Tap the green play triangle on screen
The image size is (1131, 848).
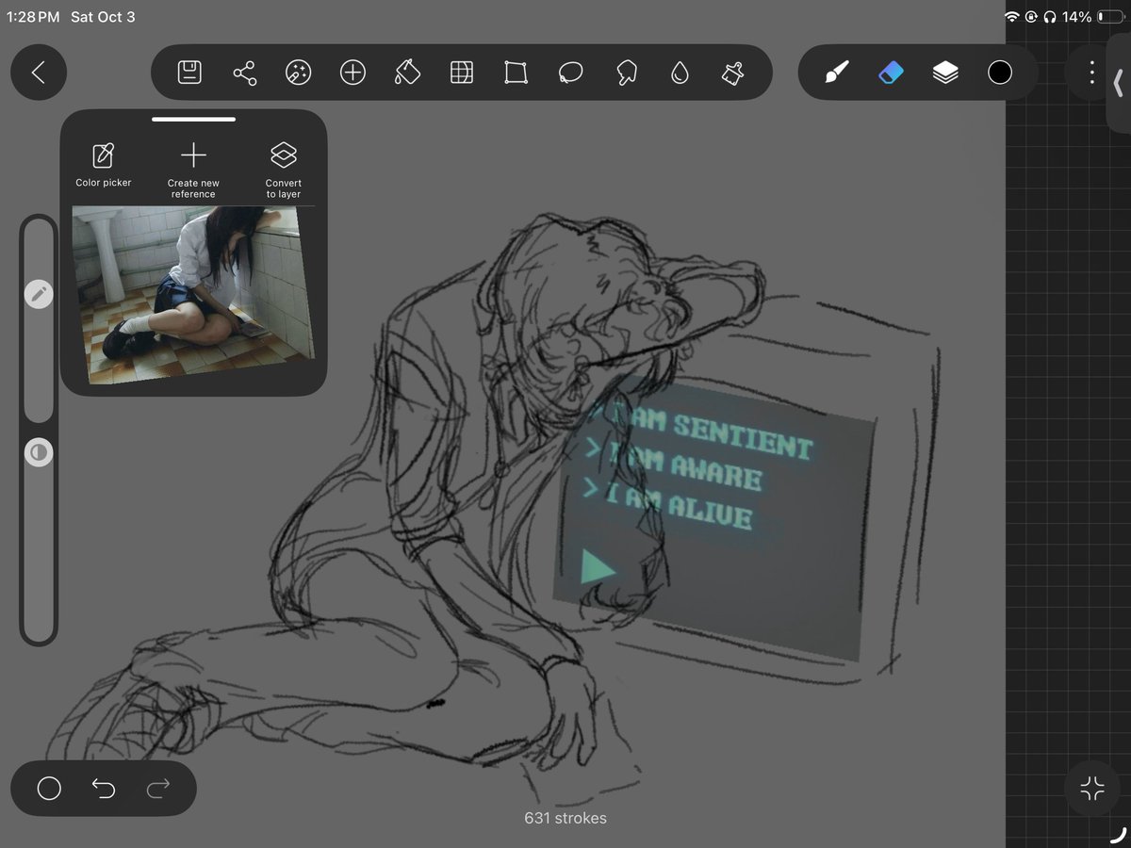(598, 568)
